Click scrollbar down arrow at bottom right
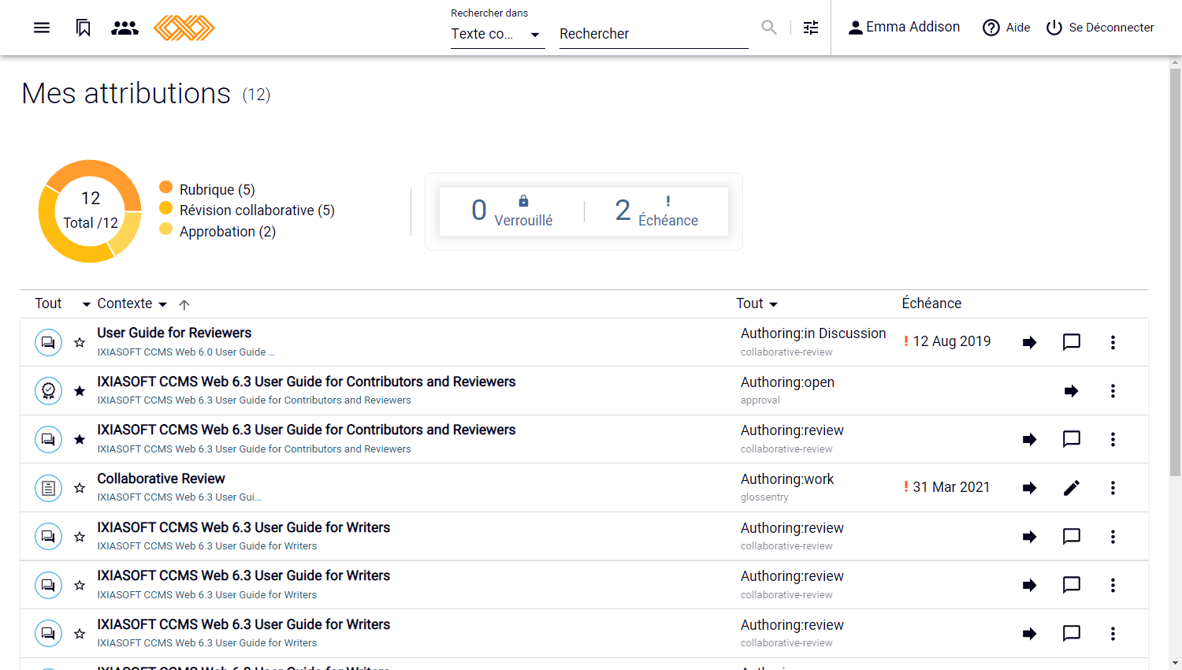The image size is (1182, 670). coord(1176,664)
